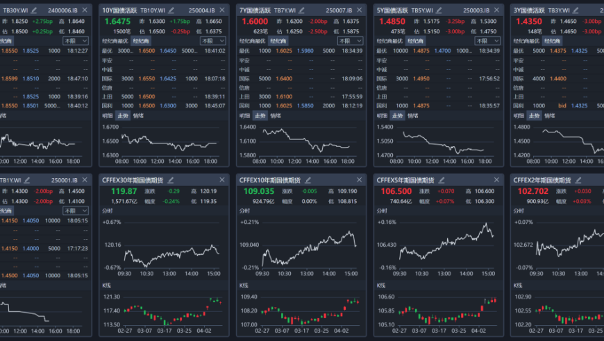Click the CFFEX10年期国债期货 分时 chart
Viewport: 604px width, 341px height.
point(301,247)
